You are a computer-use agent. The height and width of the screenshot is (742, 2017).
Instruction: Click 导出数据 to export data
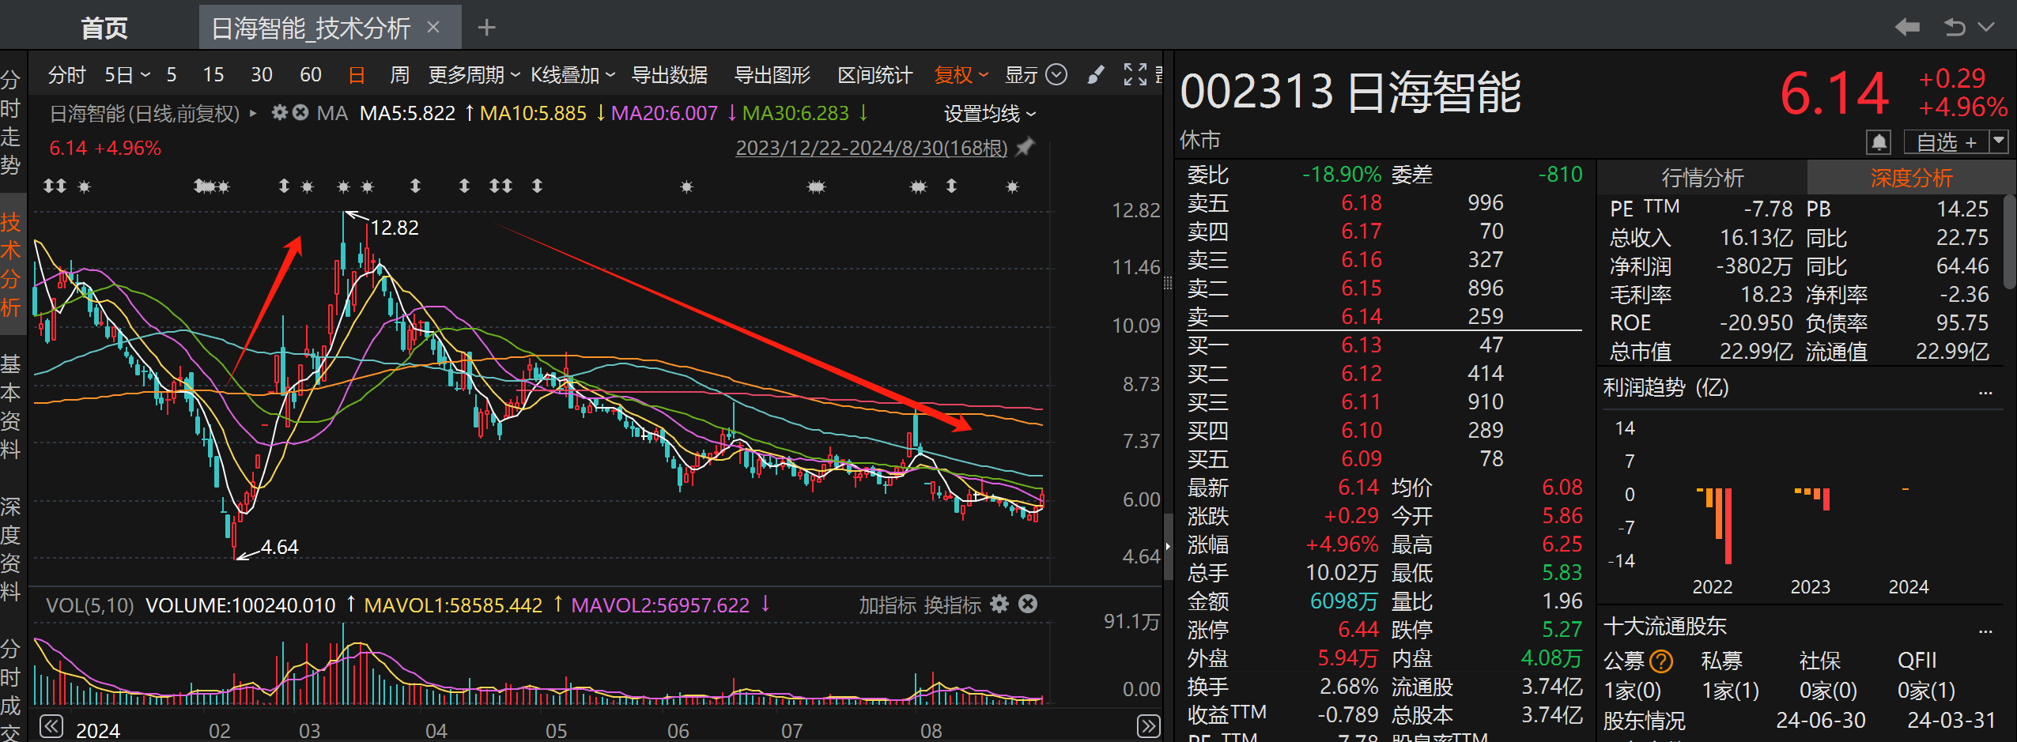pos(670,75)
